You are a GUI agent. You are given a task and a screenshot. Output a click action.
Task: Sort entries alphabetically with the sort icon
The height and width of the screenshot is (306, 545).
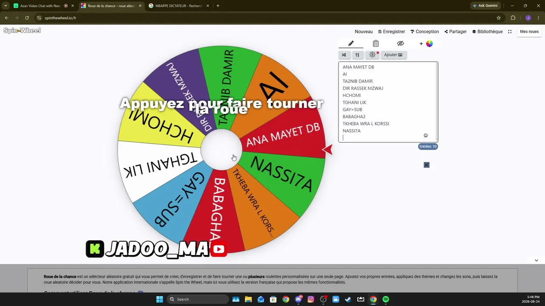[357, 55]
